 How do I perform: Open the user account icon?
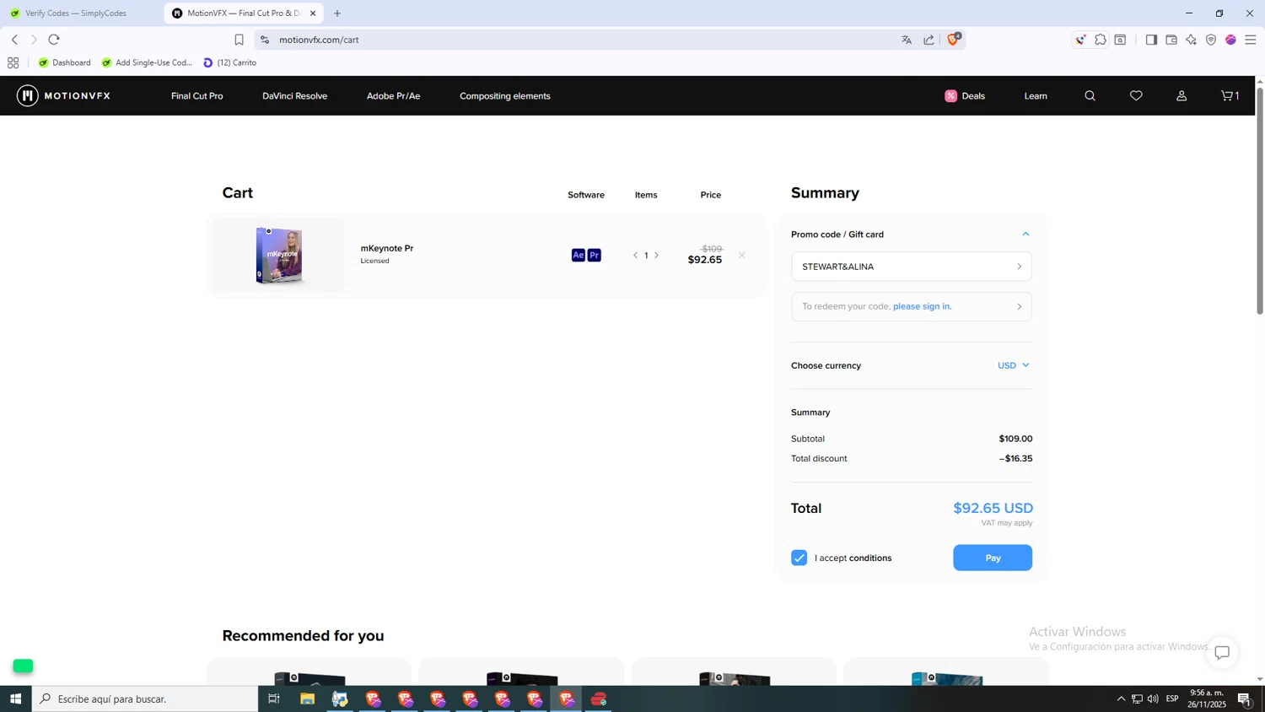(x=1182, y=96)
